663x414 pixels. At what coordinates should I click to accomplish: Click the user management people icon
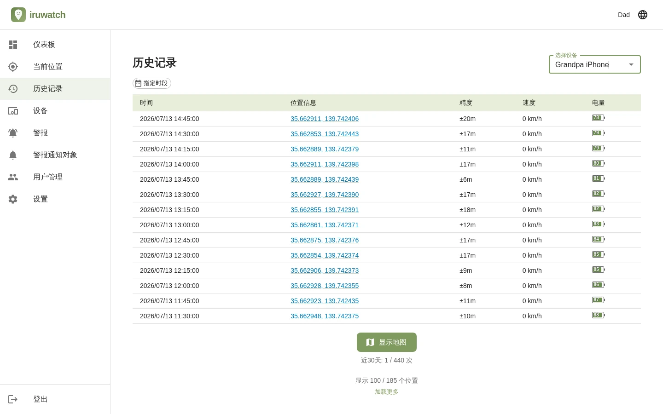tap(13, 177)
